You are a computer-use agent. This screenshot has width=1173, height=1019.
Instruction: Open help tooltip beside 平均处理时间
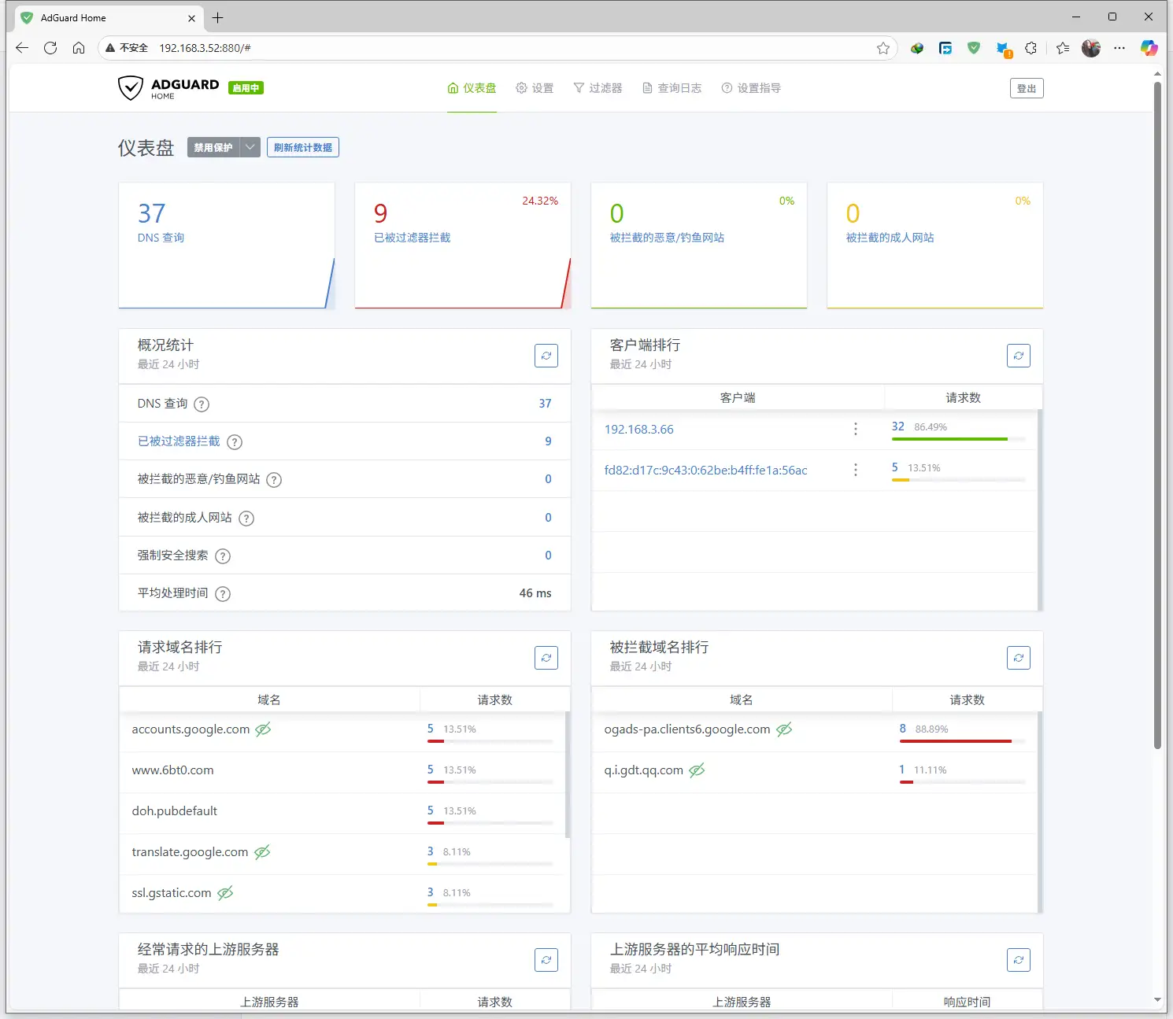(x=222, y=593)
